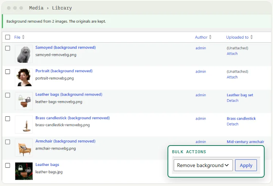Click the Uploaded to sort arrows icon
273x186 pixels.
tap(251, 37)
